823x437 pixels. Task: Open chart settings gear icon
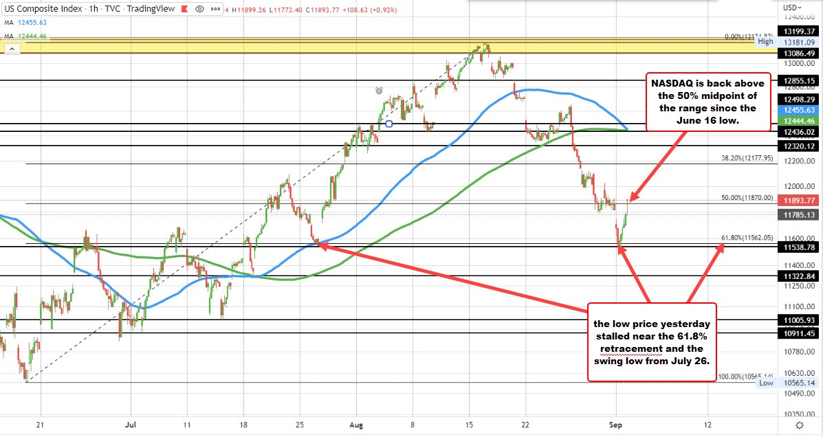800,425
